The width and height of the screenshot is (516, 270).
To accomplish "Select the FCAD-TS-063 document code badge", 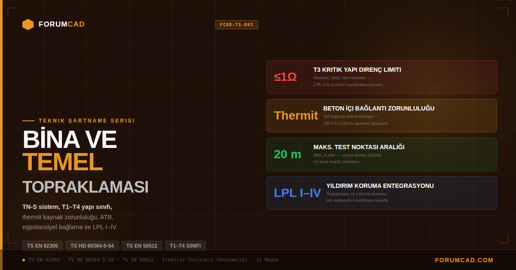I will (x=236, y=25).
